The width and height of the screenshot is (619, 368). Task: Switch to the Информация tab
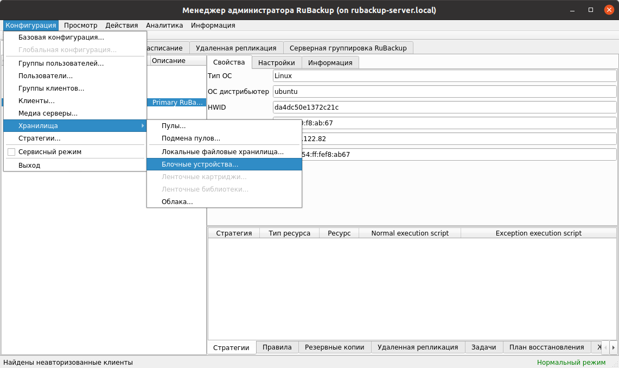point(330,62)
